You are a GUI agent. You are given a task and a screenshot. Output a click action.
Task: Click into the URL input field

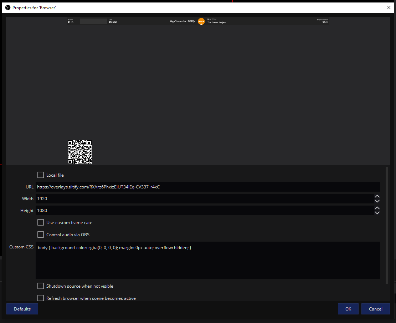pyautogui.click(x=207, y=187)
